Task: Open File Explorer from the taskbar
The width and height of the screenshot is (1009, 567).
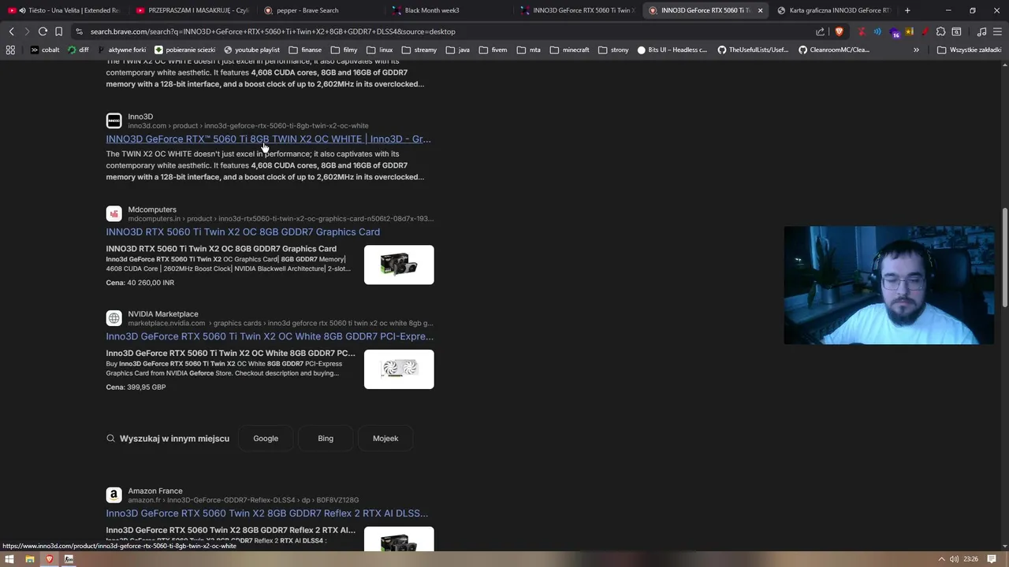Action: click(29, 559)
